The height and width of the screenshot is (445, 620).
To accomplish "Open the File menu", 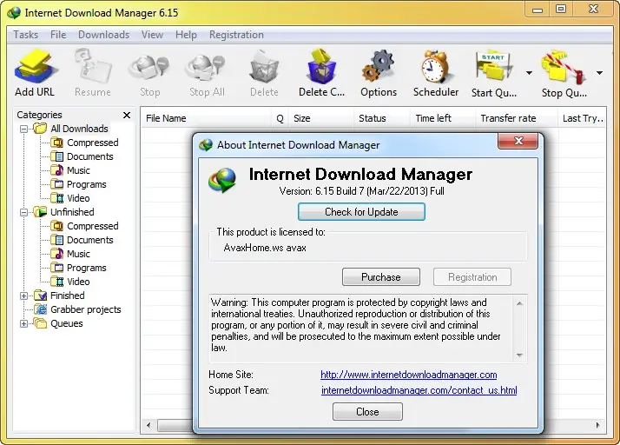I will pyautogui.click(x=58, y=35).
